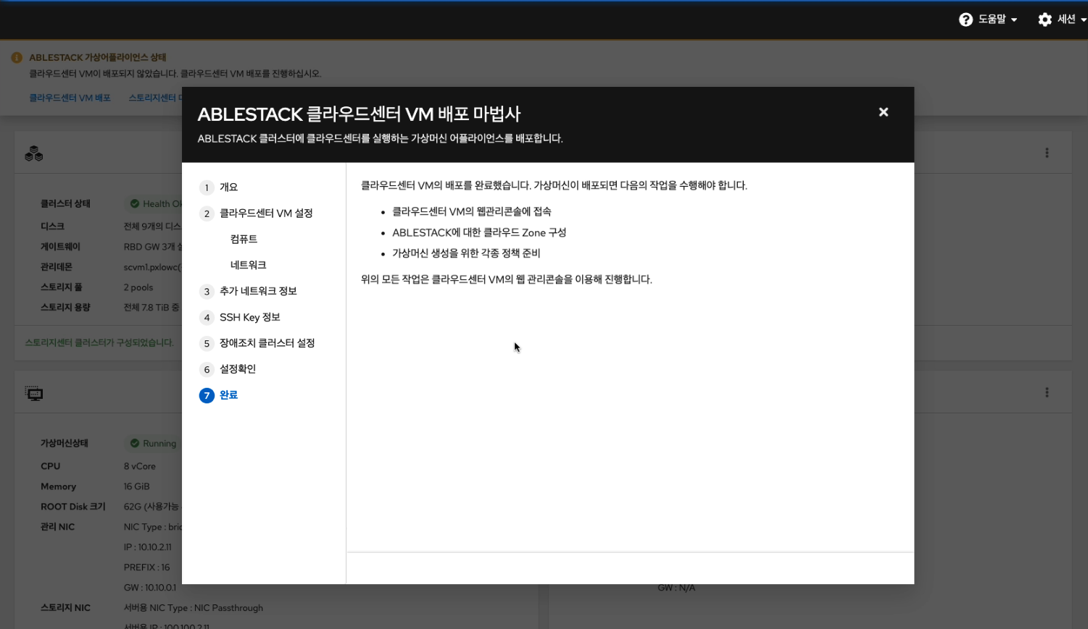Select step 6 설정확인
The width and height of the screenshot is (1088, 629).
pos(237,370)
